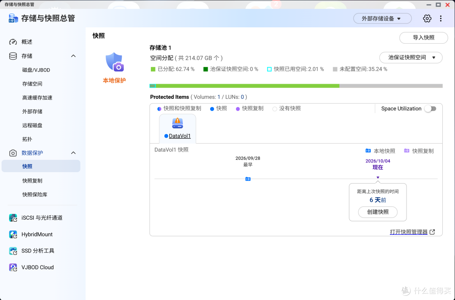Launch VJBOD Cloud from the sidebar
The width and height of the screenshot is (455, 300).
point(37,267)
